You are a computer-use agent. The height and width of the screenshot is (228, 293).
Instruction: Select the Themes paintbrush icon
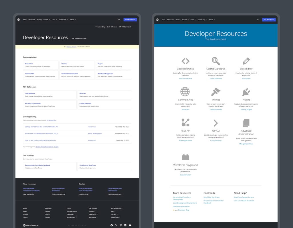pyautogui.click(x=216, y=92)
